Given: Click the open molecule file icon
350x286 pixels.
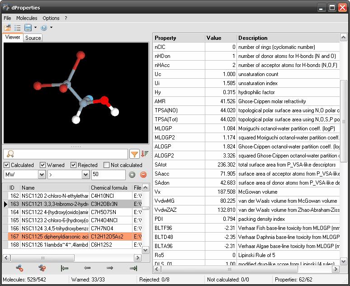Looking at the screenshot, I should click(7, 28).
